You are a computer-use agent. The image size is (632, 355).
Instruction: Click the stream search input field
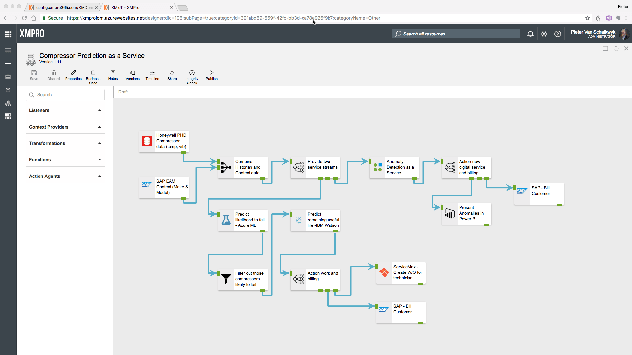coord(65,95)
